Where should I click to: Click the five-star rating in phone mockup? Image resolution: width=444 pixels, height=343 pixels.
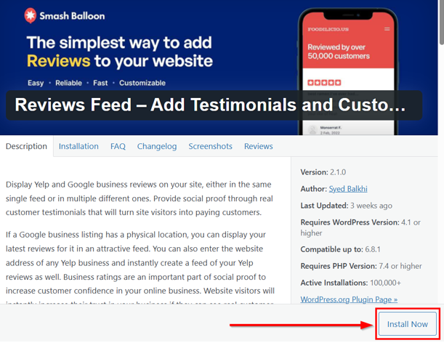click(324, 82)
